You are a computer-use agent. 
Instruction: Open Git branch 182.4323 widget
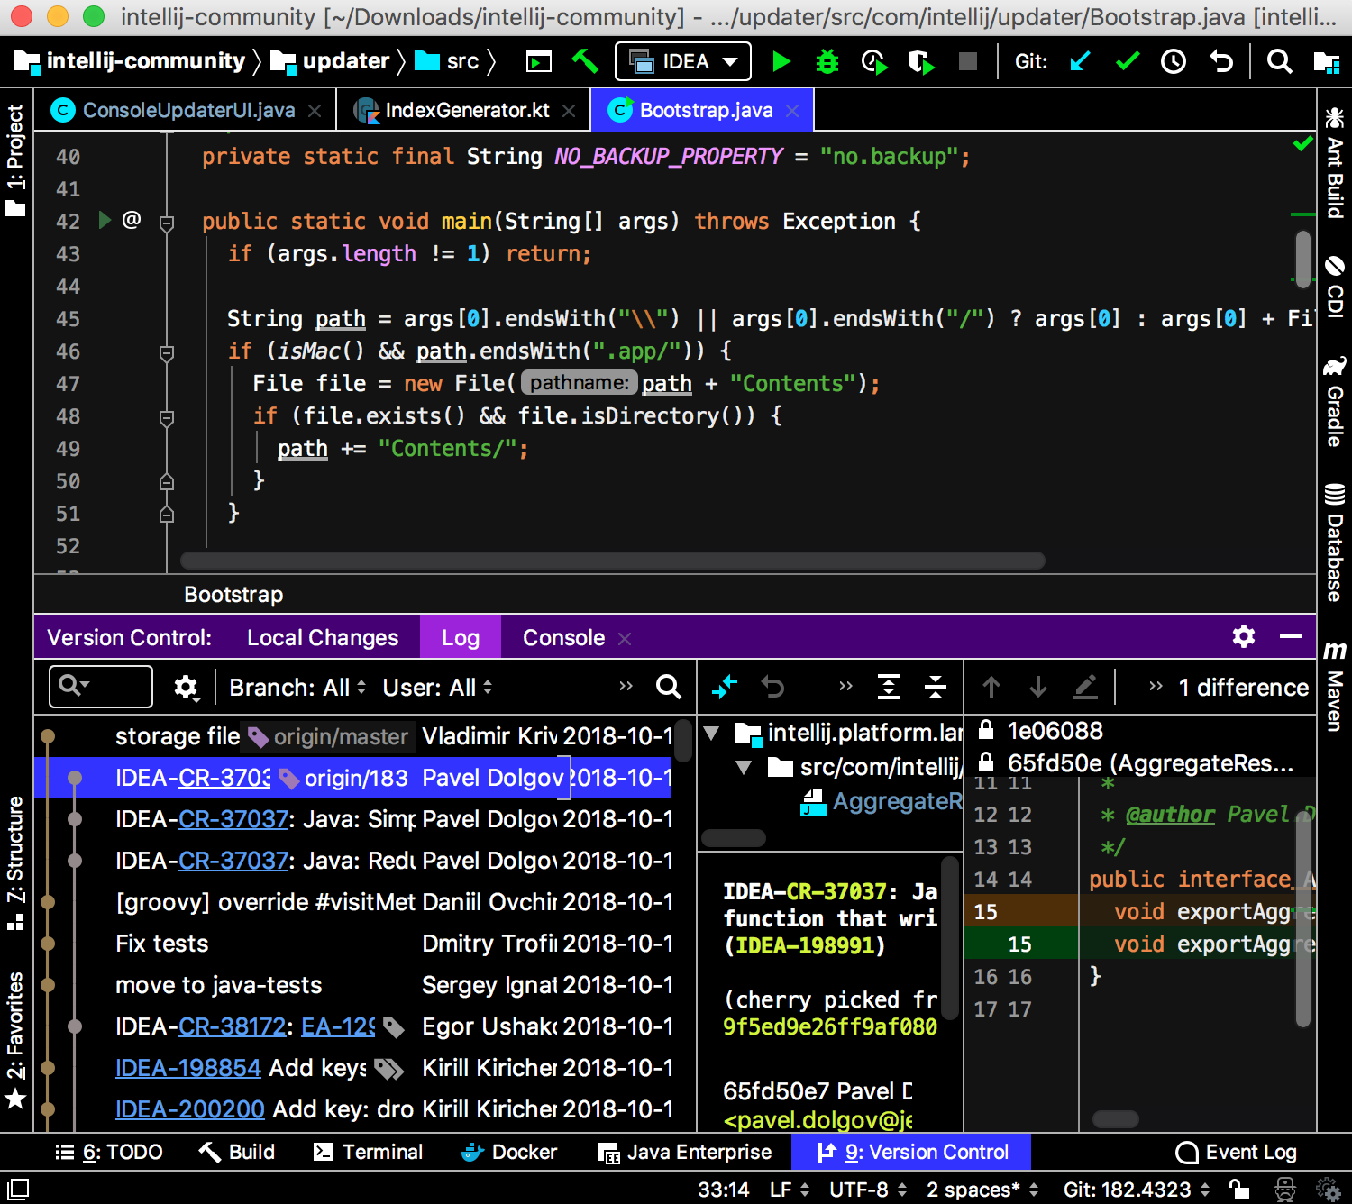click(x=1136, y=1190)
